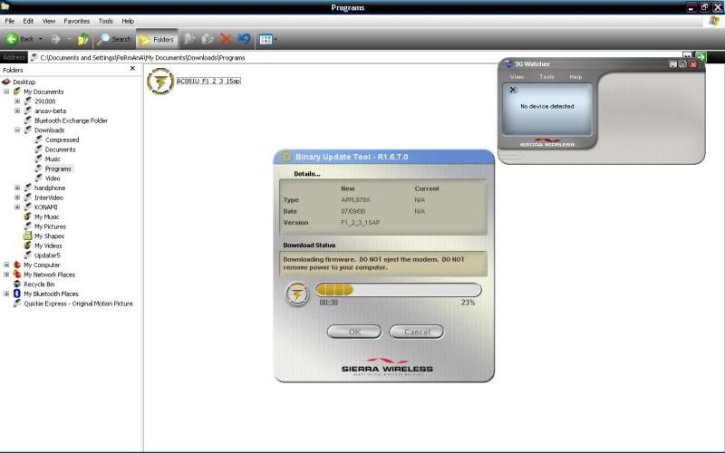Open the Search pane
The image size is (725, 453).
pos(114,39)
